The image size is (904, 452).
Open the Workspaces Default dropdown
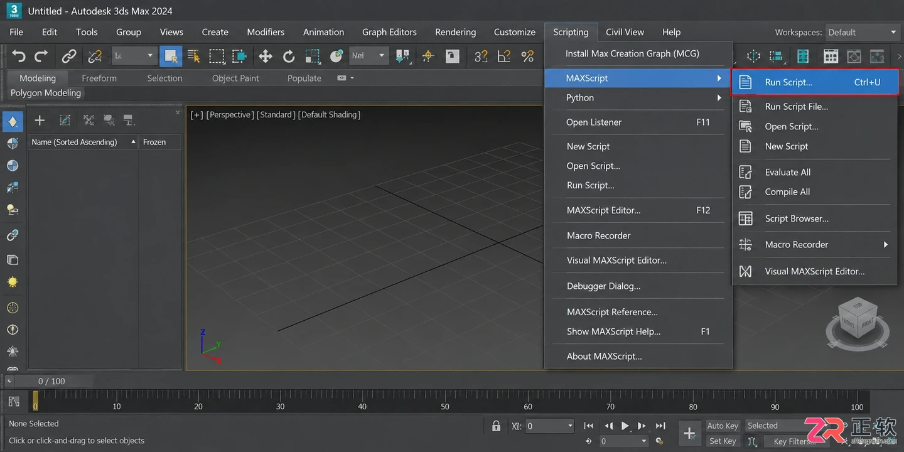coord(862,32)
